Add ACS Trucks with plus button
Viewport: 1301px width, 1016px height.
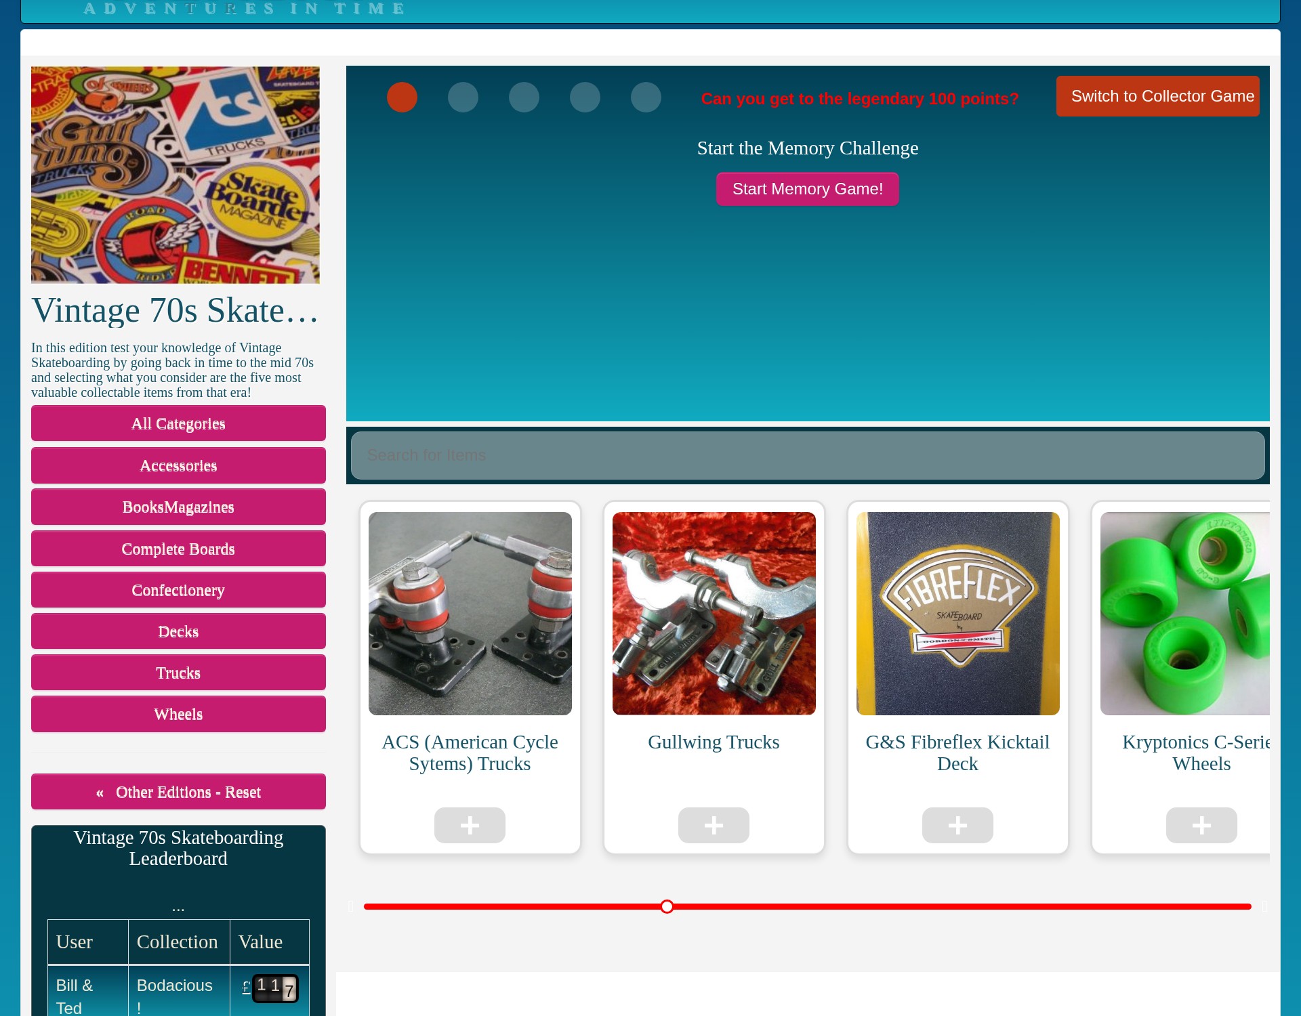(470, 825)
